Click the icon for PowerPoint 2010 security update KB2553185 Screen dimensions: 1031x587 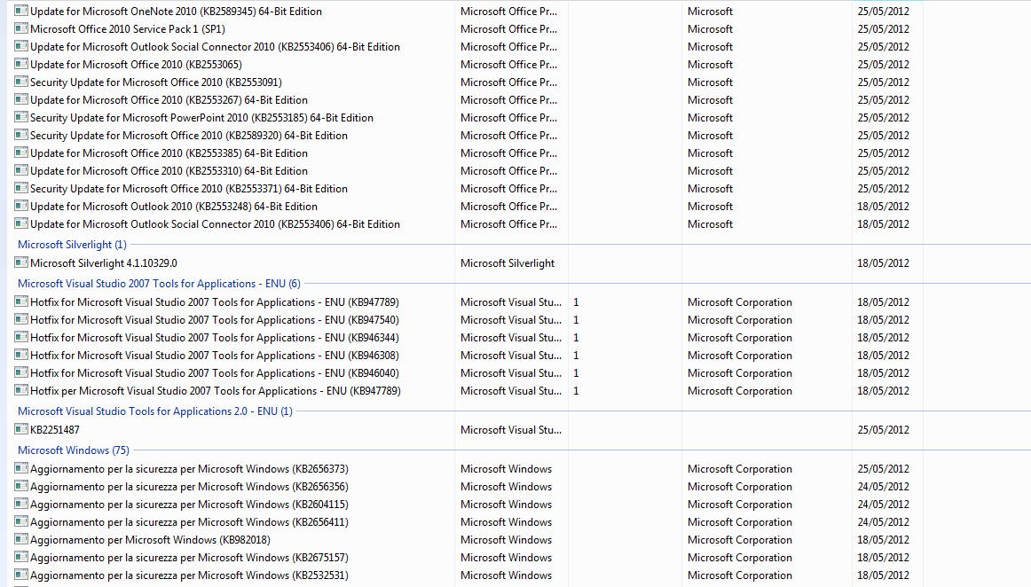(21, 117)
